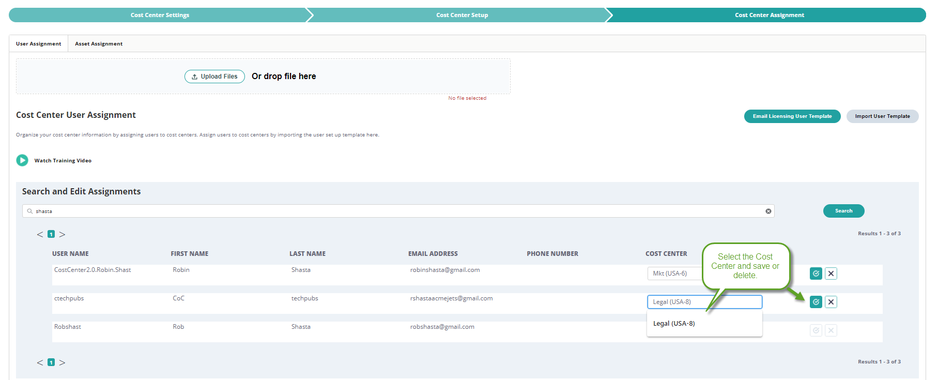The image size is (938, 380).
Task: Go to previous page in bottom pagination
Action: point(40,362)
